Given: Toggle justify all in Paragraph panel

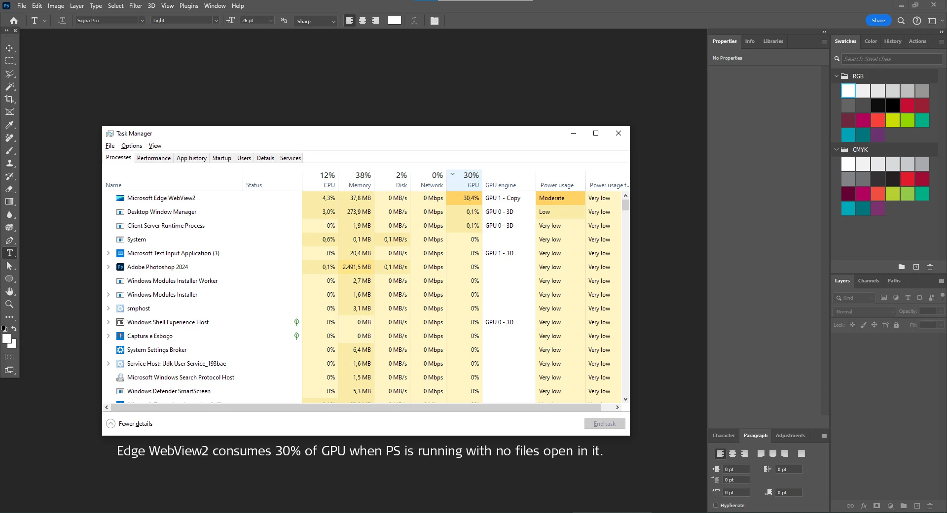Looking at the screenshot, I should (801, 453).
